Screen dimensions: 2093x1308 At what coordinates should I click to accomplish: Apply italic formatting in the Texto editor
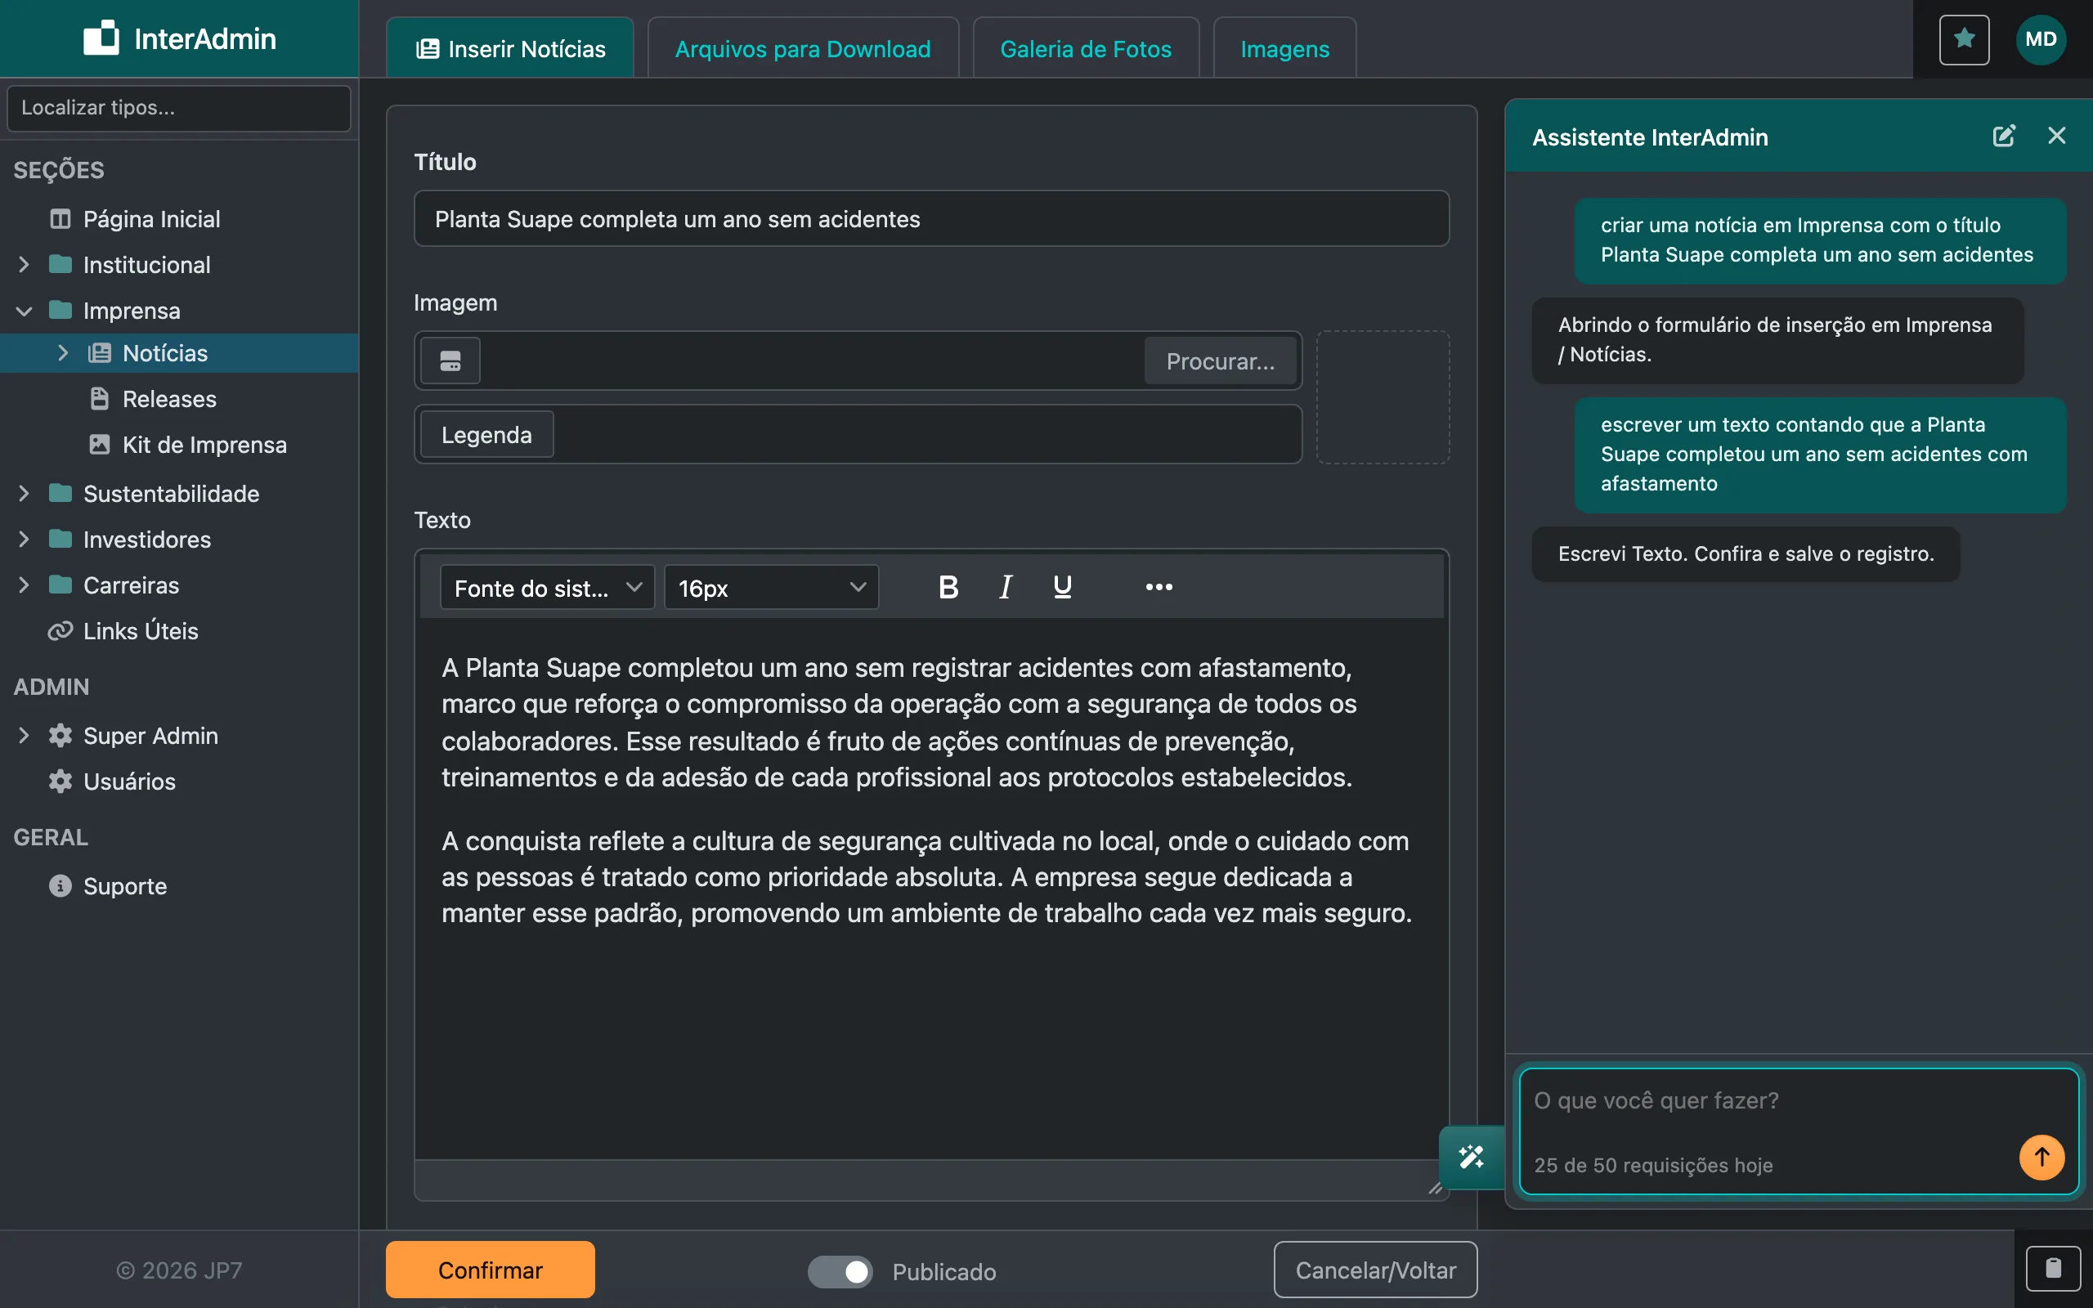[1005, 588]
